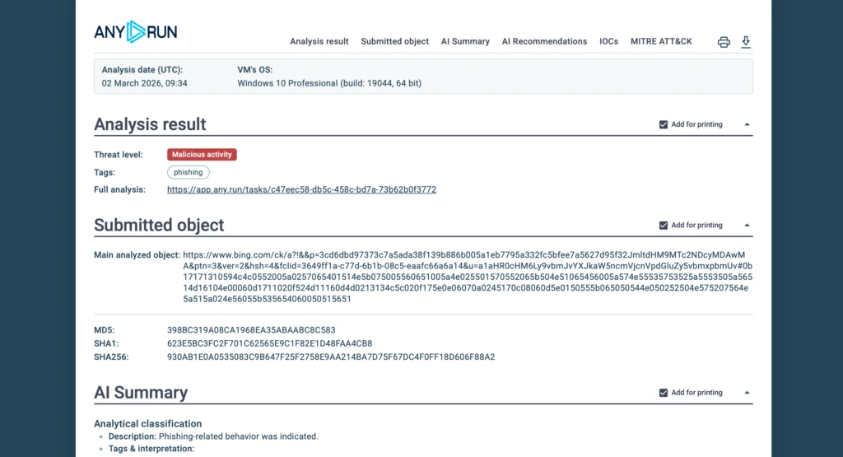
Task: Open the full analysis app.any.run task link
Action: point(301,189)
